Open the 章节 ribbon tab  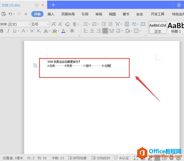pos(126,14)
